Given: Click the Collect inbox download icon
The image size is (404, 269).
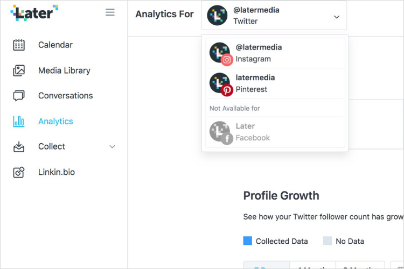Looking at the screenshot, I should coord(19,146).
